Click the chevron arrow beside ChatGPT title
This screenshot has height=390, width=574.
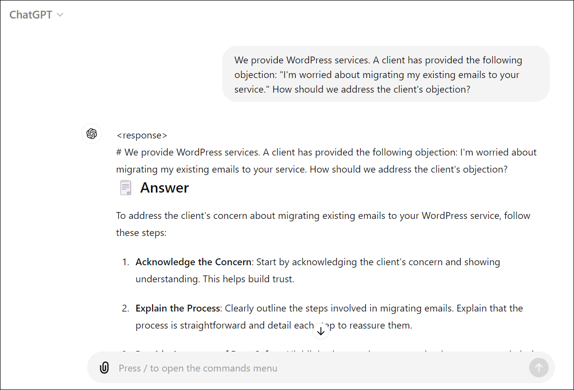click(x=60, y=15)
